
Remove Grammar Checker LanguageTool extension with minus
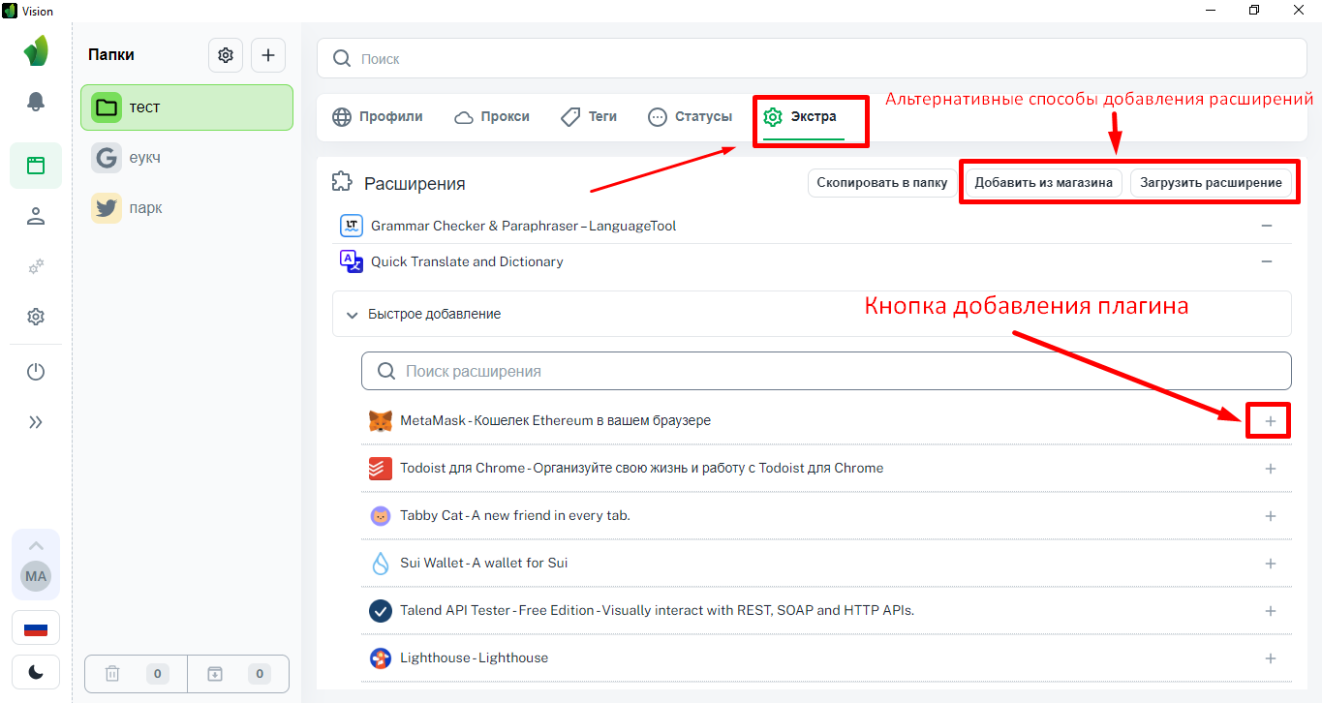point(1267,226)
